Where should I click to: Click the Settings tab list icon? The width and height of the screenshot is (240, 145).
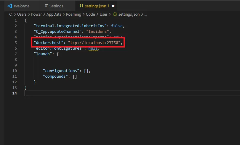(46, 6)
